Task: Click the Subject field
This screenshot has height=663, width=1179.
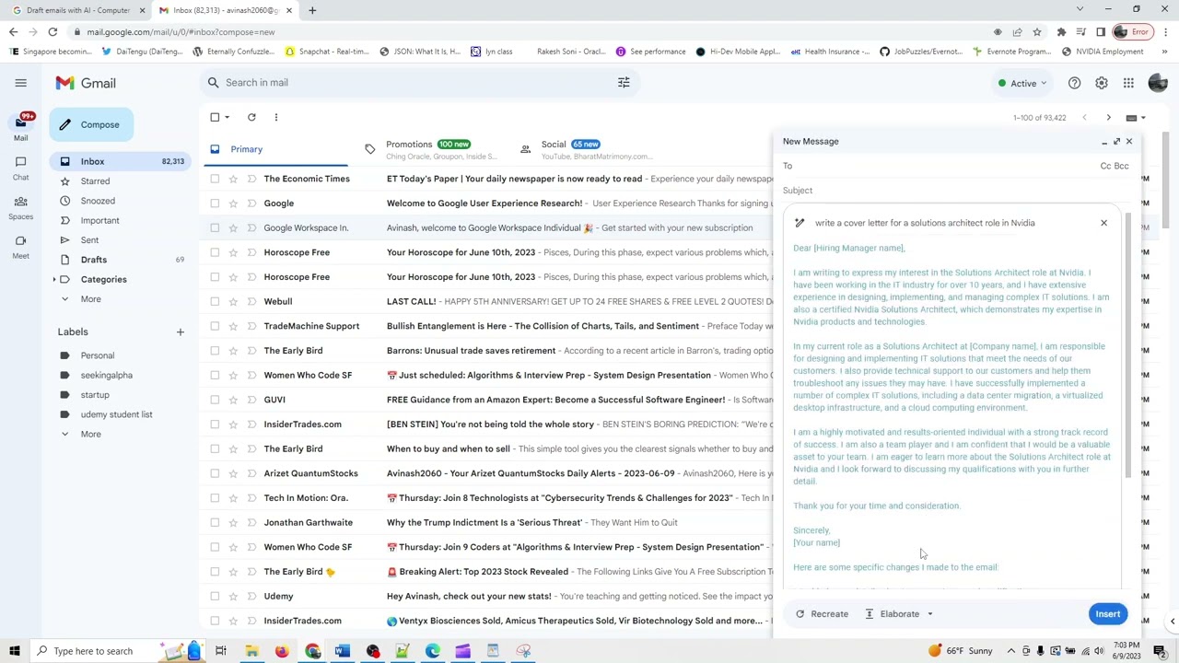Action: [955, 191]
